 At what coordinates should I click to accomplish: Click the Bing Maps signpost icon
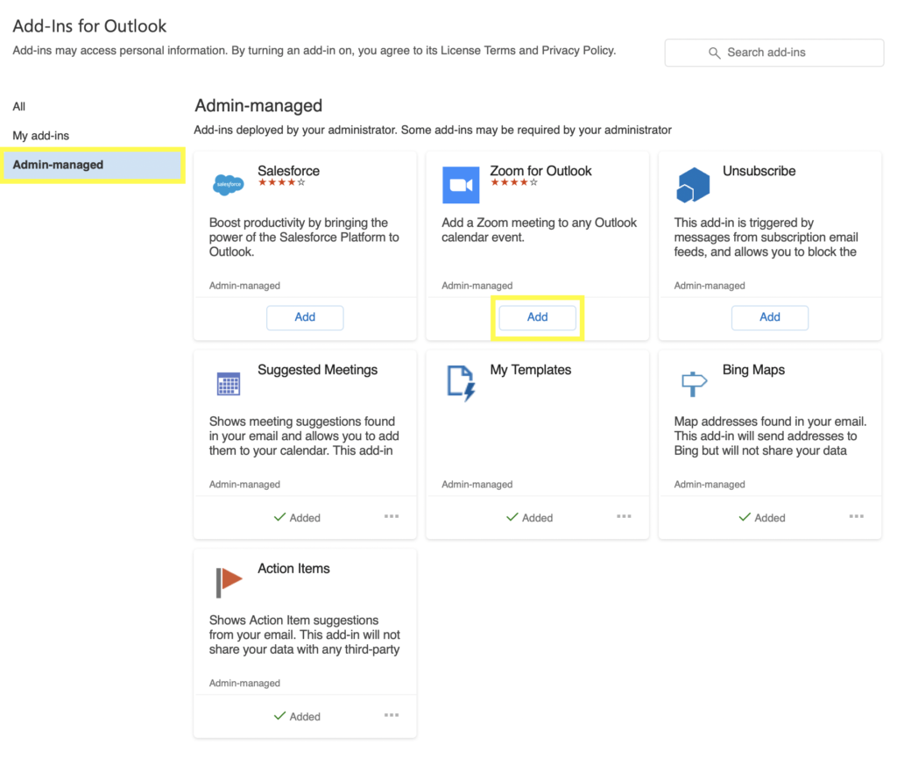click(x=693, y=383)
